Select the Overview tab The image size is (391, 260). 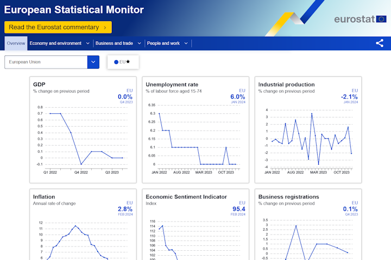16,43
